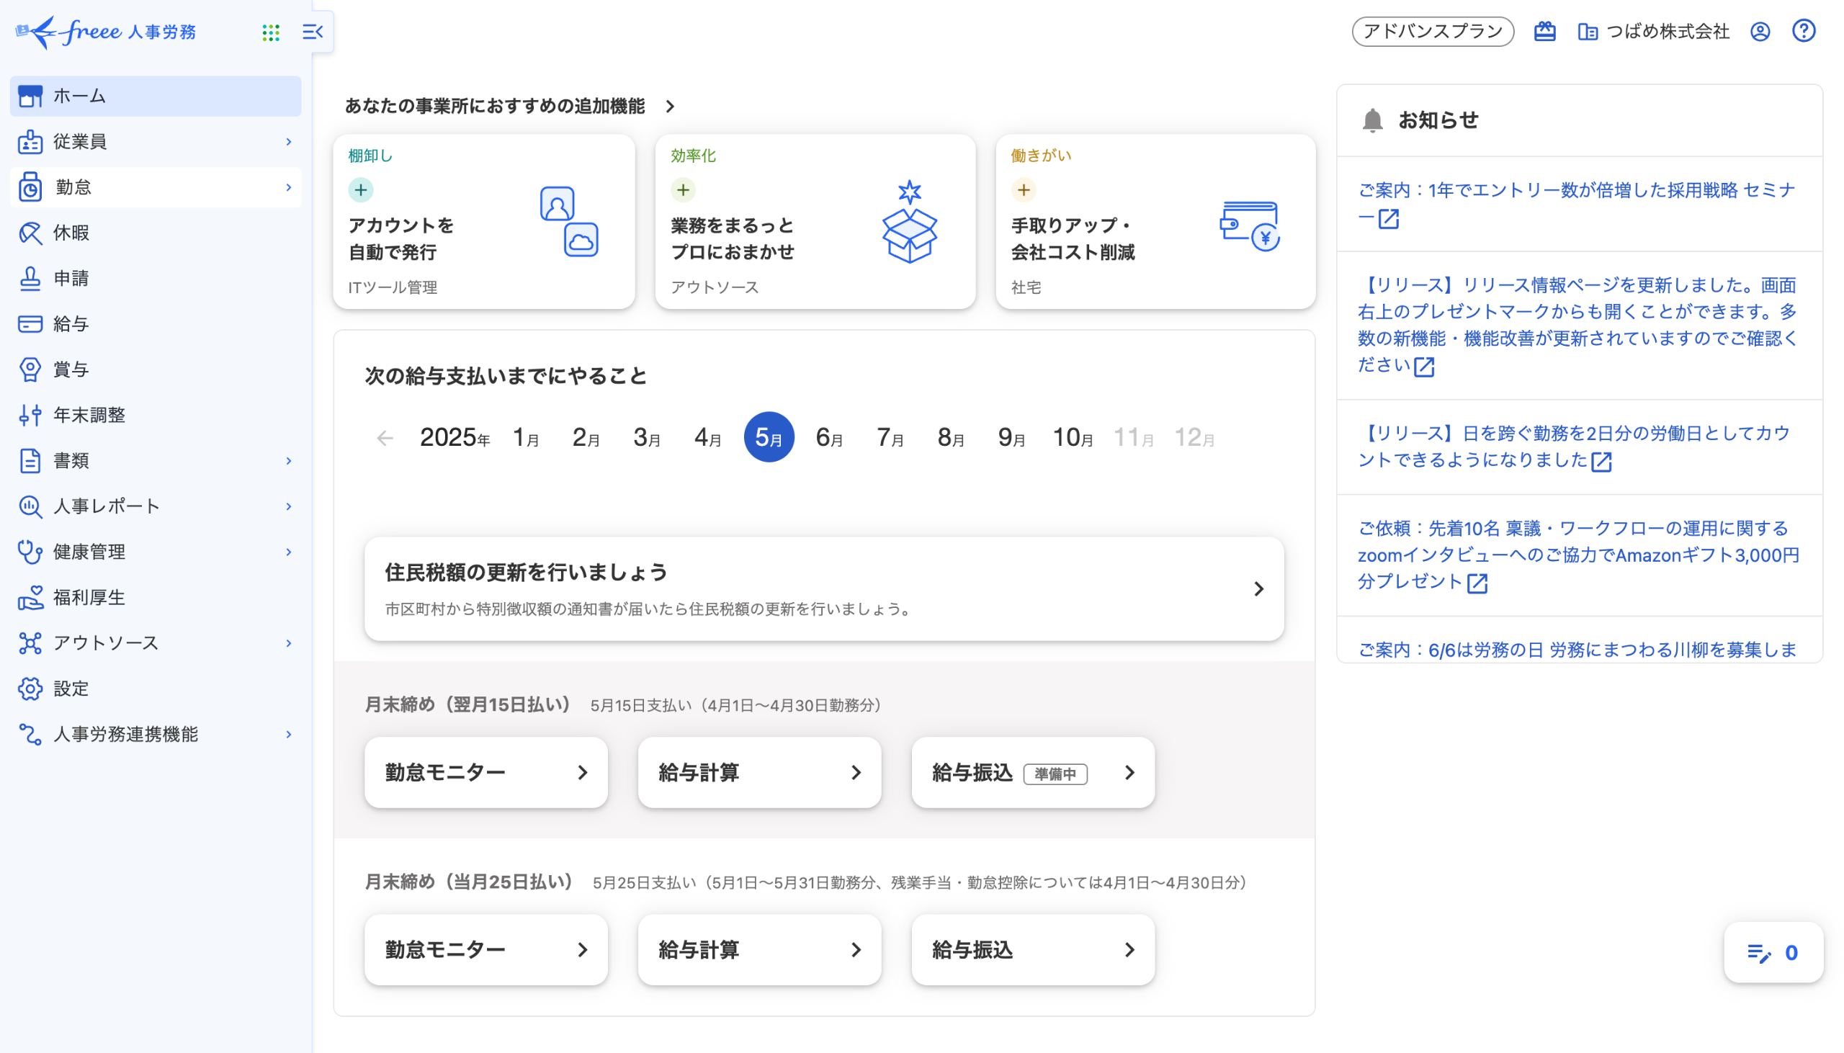Open the 住民税額の更新を行いましょう card
This screenshot has width=1844, height=1053.
[823, 588]
